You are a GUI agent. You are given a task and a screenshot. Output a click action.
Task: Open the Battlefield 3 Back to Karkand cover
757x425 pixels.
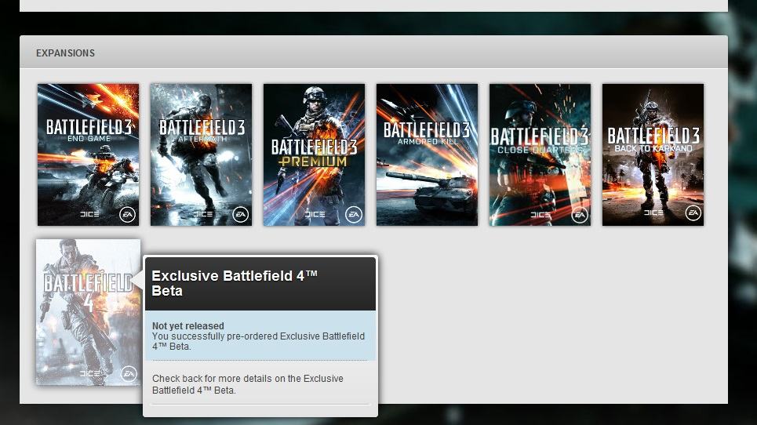click(x=653, y=154)
